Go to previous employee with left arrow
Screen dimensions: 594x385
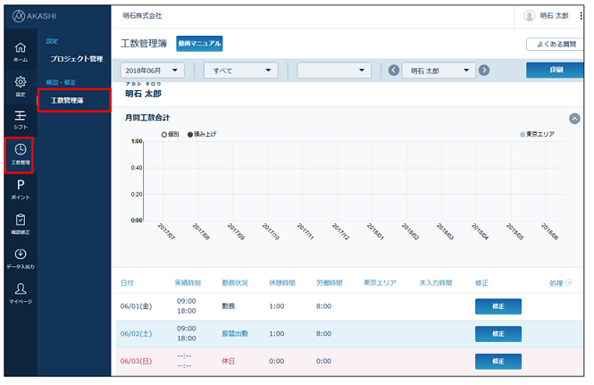(394, 71)
